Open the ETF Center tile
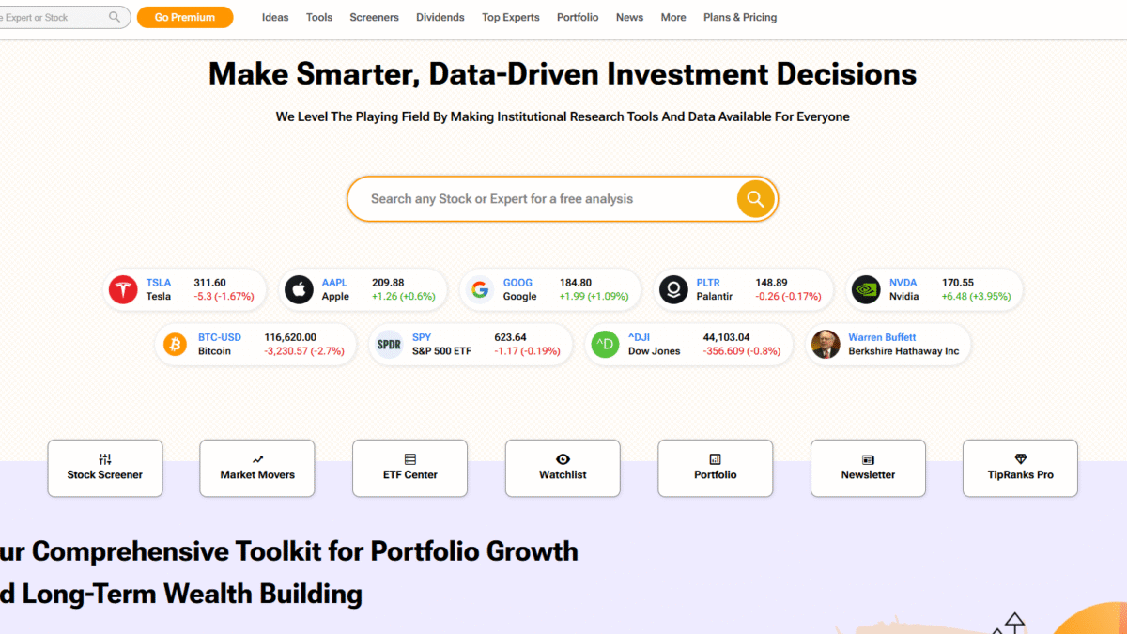The height and width of the screenshot is (634, 1127). click(x=409, y=468)
